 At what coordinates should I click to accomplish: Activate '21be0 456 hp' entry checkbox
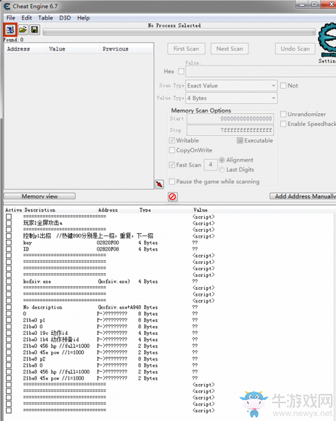coord(9,346)
